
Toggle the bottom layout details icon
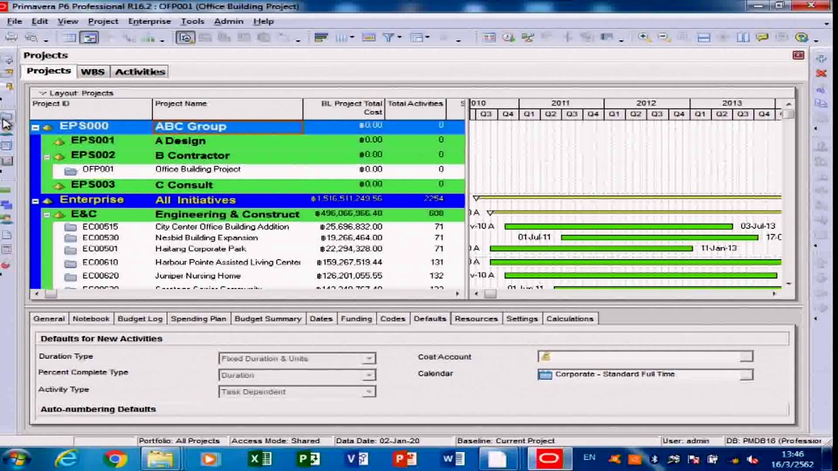point(704,37)
